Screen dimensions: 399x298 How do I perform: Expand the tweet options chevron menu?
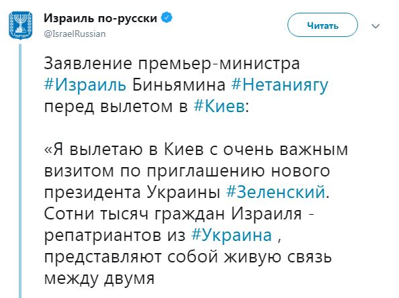click(x=375, y=26)
